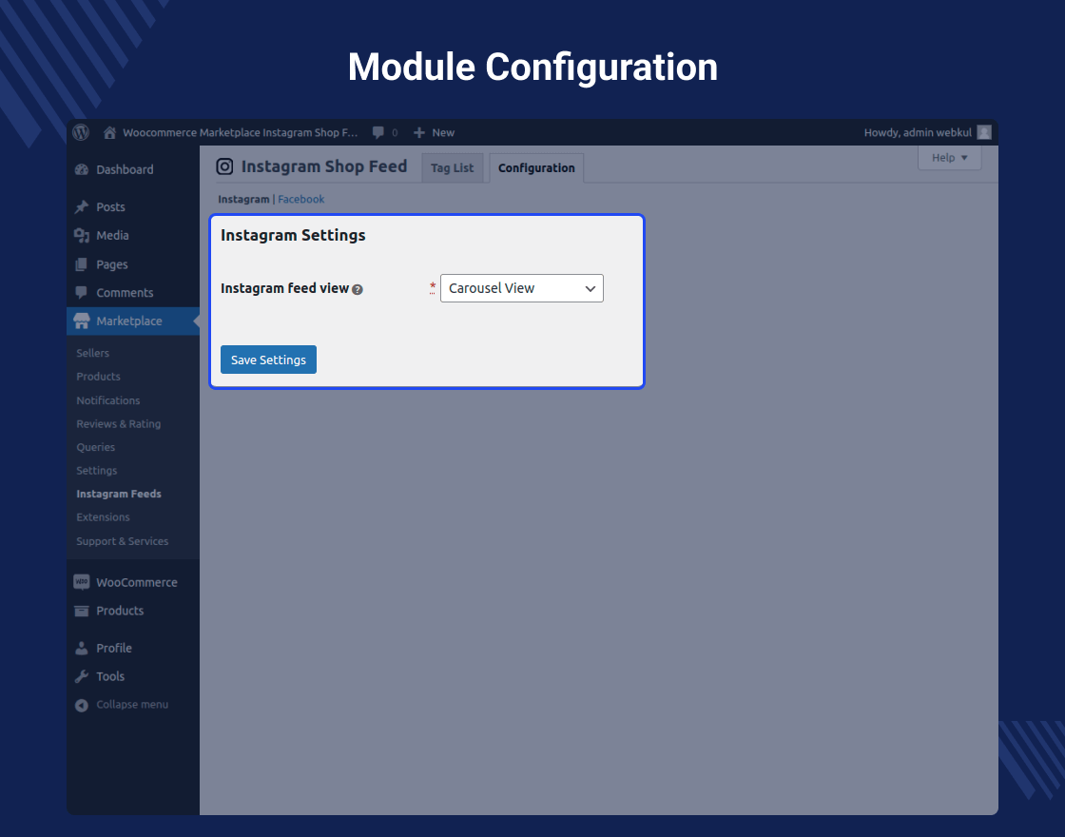This screenshot has height=837, width=1065.
Task: Open Support & Services submenu item
Action: (x=123, y=541)
